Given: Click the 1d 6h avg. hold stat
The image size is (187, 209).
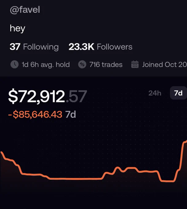Looking at the screenshot, I should (x=46, y=65).
